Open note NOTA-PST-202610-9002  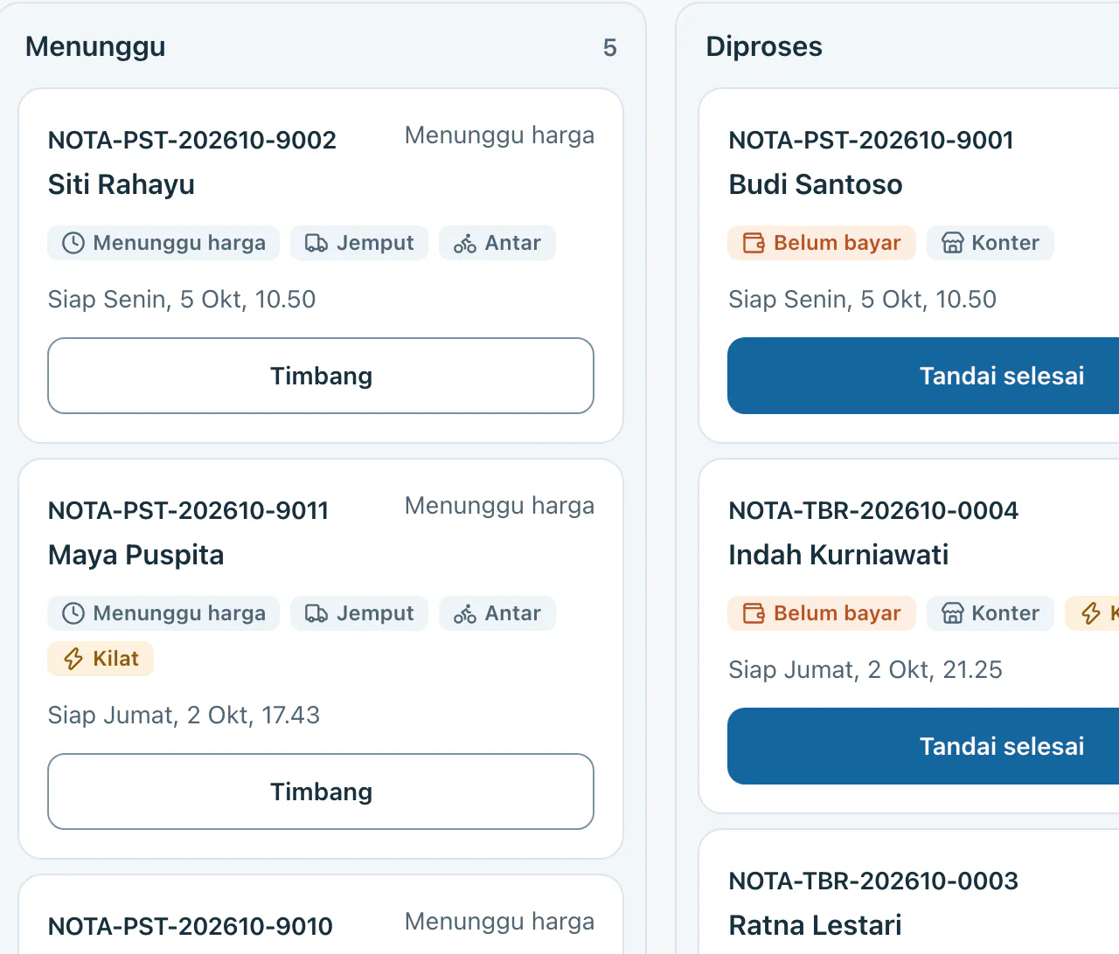click(192, 140)
